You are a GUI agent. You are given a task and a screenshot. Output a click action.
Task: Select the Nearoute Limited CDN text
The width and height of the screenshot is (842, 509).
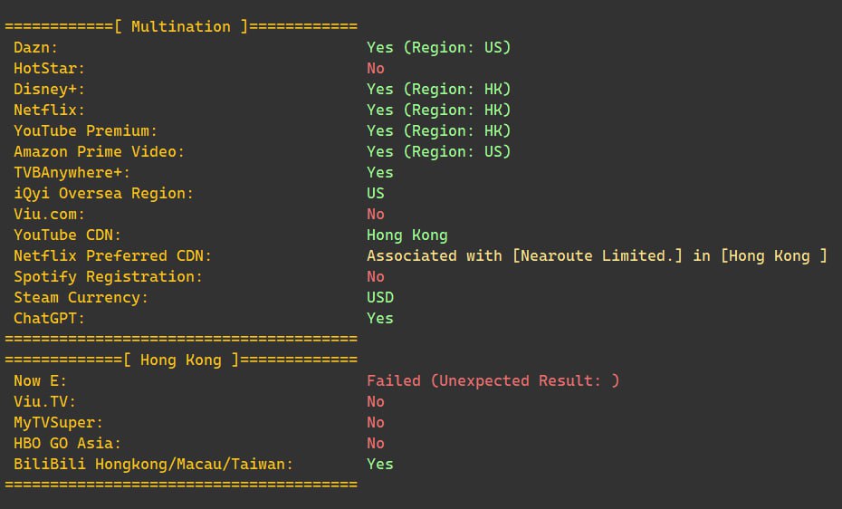[x=598, y=256]
